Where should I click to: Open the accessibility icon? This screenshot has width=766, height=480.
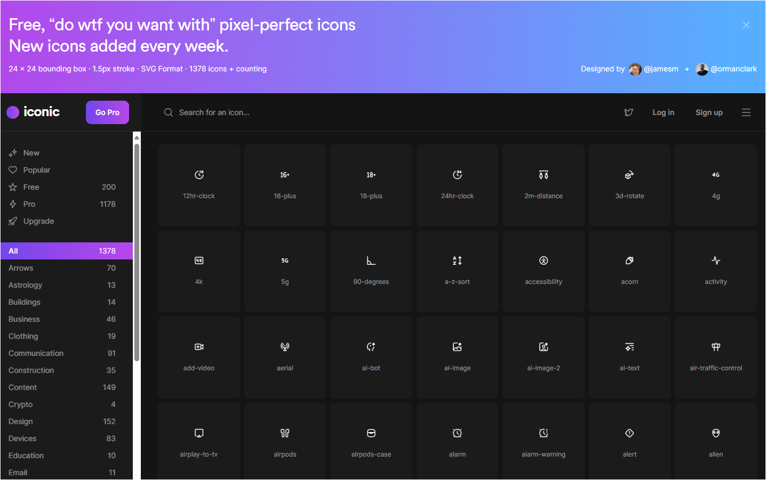543,271
